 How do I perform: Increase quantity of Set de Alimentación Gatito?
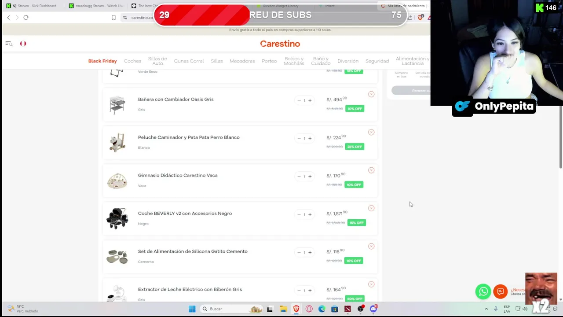(310, 252)
